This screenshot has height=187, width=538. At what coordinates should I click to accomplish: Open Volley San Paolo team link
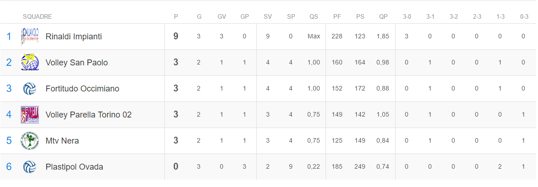coord(76,63)
